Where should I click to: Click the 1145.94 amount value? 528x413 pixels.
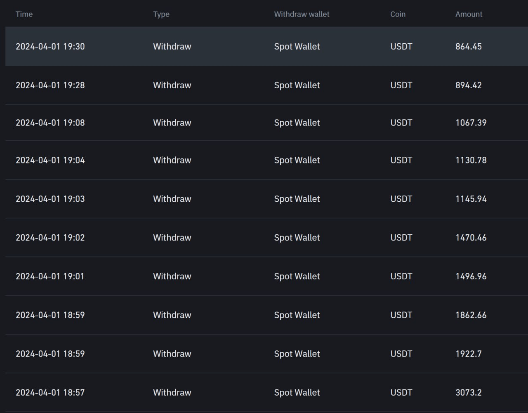click(471, 199)
